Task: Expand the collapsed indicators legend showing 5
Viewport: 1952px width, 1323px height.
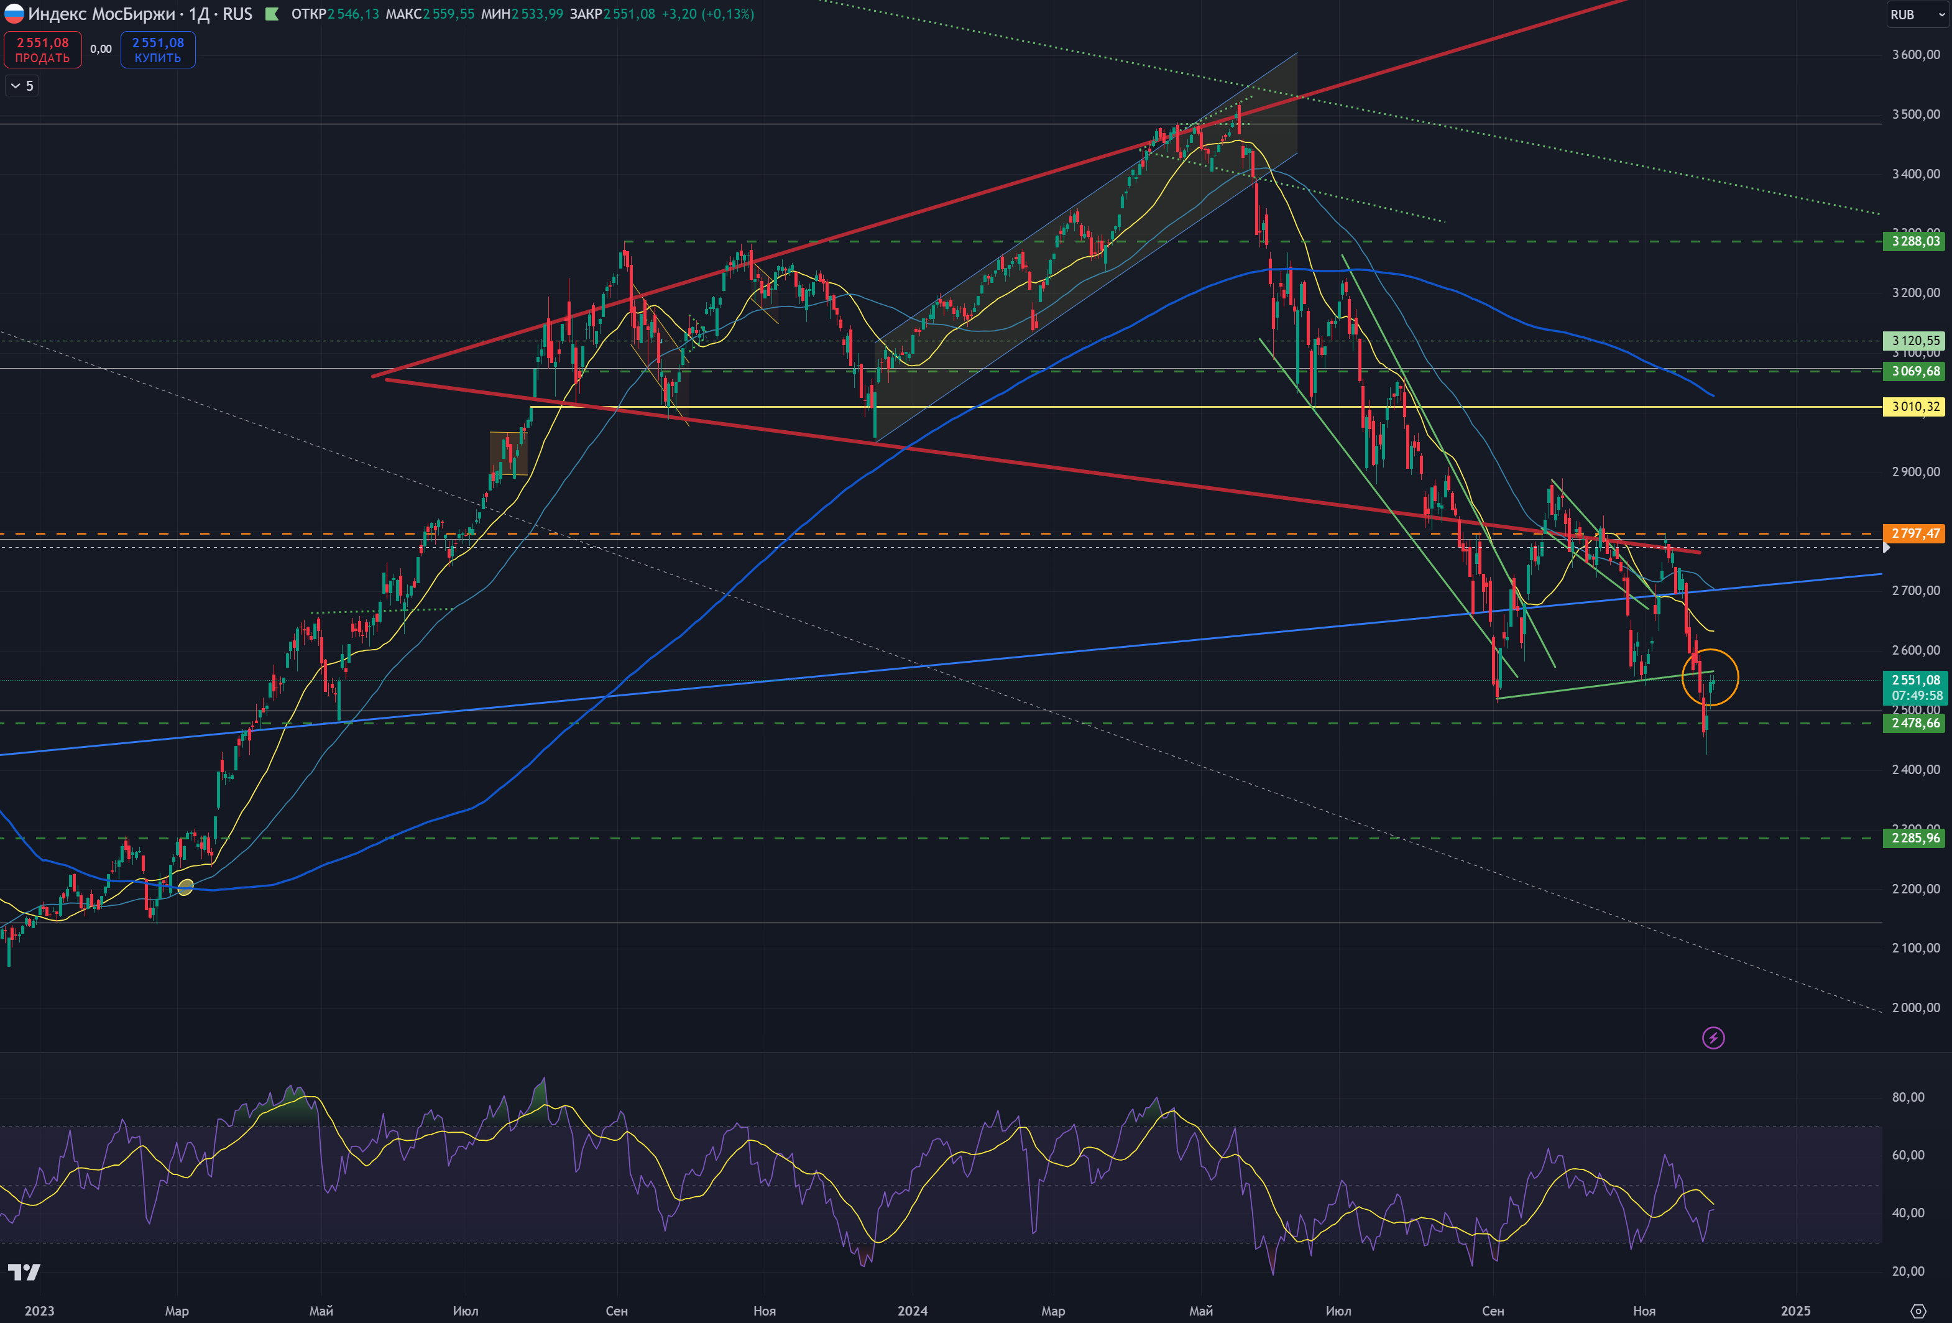Action: (x=22, y=86)
